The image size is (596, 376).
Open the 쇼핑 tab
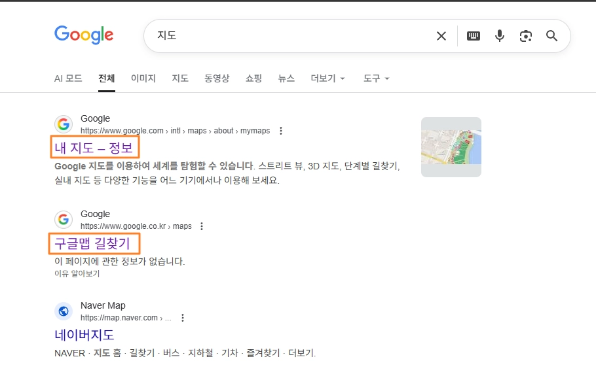(253, 78)
